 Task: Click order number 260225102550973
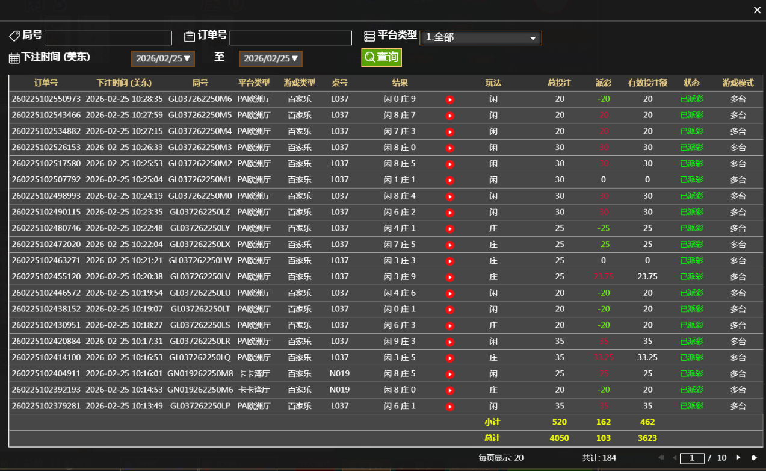(46, 99)
